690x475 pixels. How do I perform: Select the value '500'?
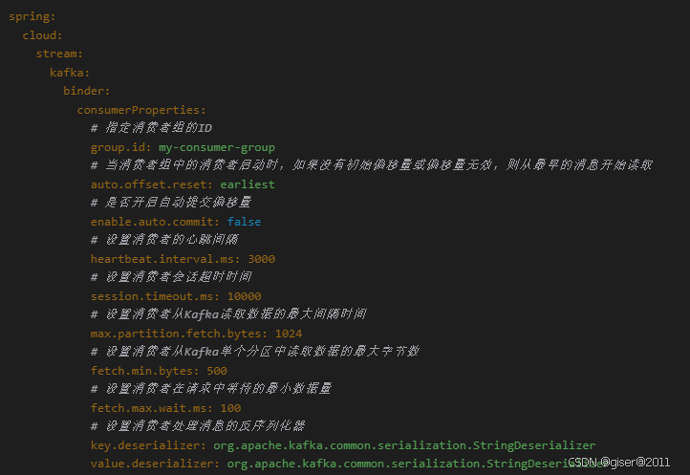click(217, 371)
